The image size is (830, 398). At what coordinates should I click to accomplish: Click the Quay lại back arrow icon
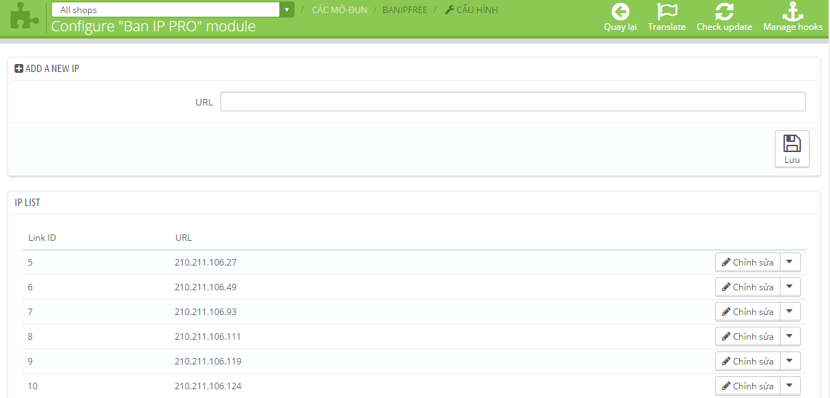(x=620, y=12)
